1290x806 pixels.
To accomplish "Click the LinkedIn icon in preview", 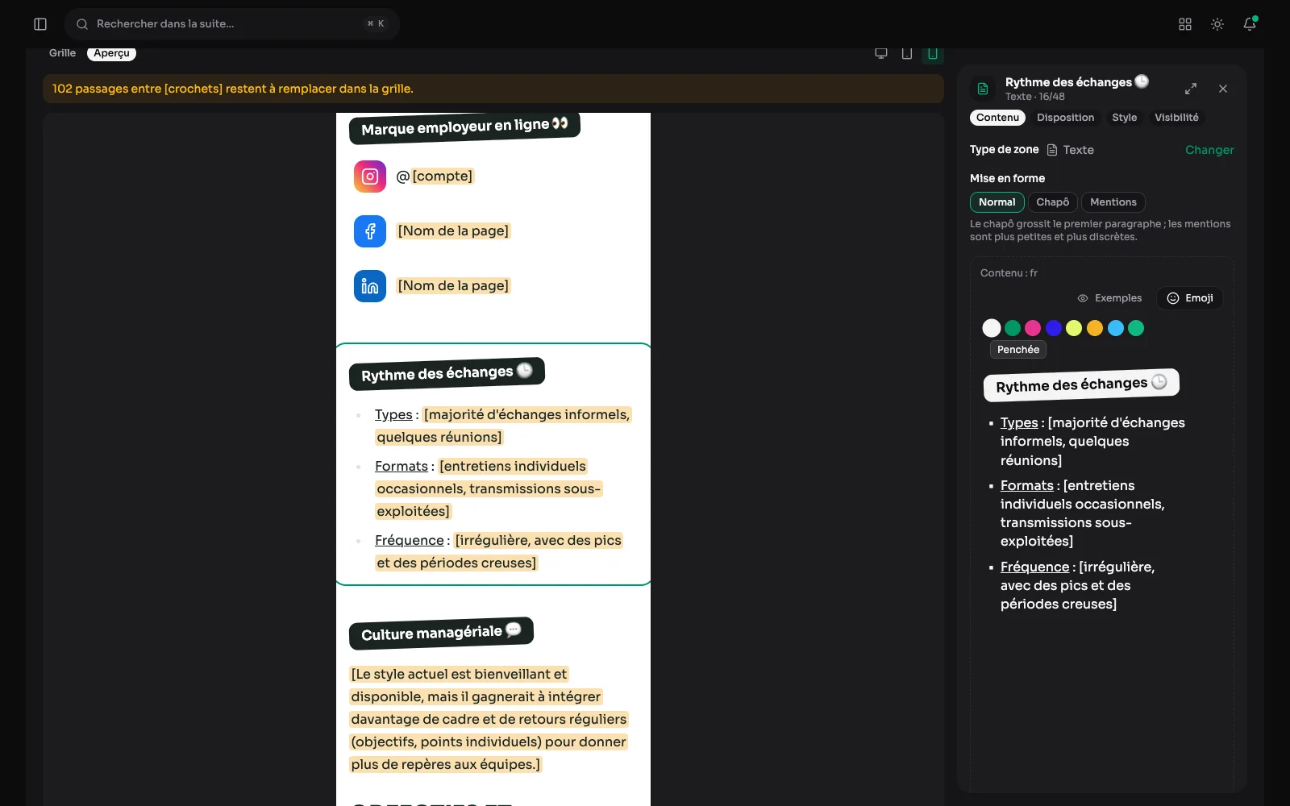I will pos(370,286).
